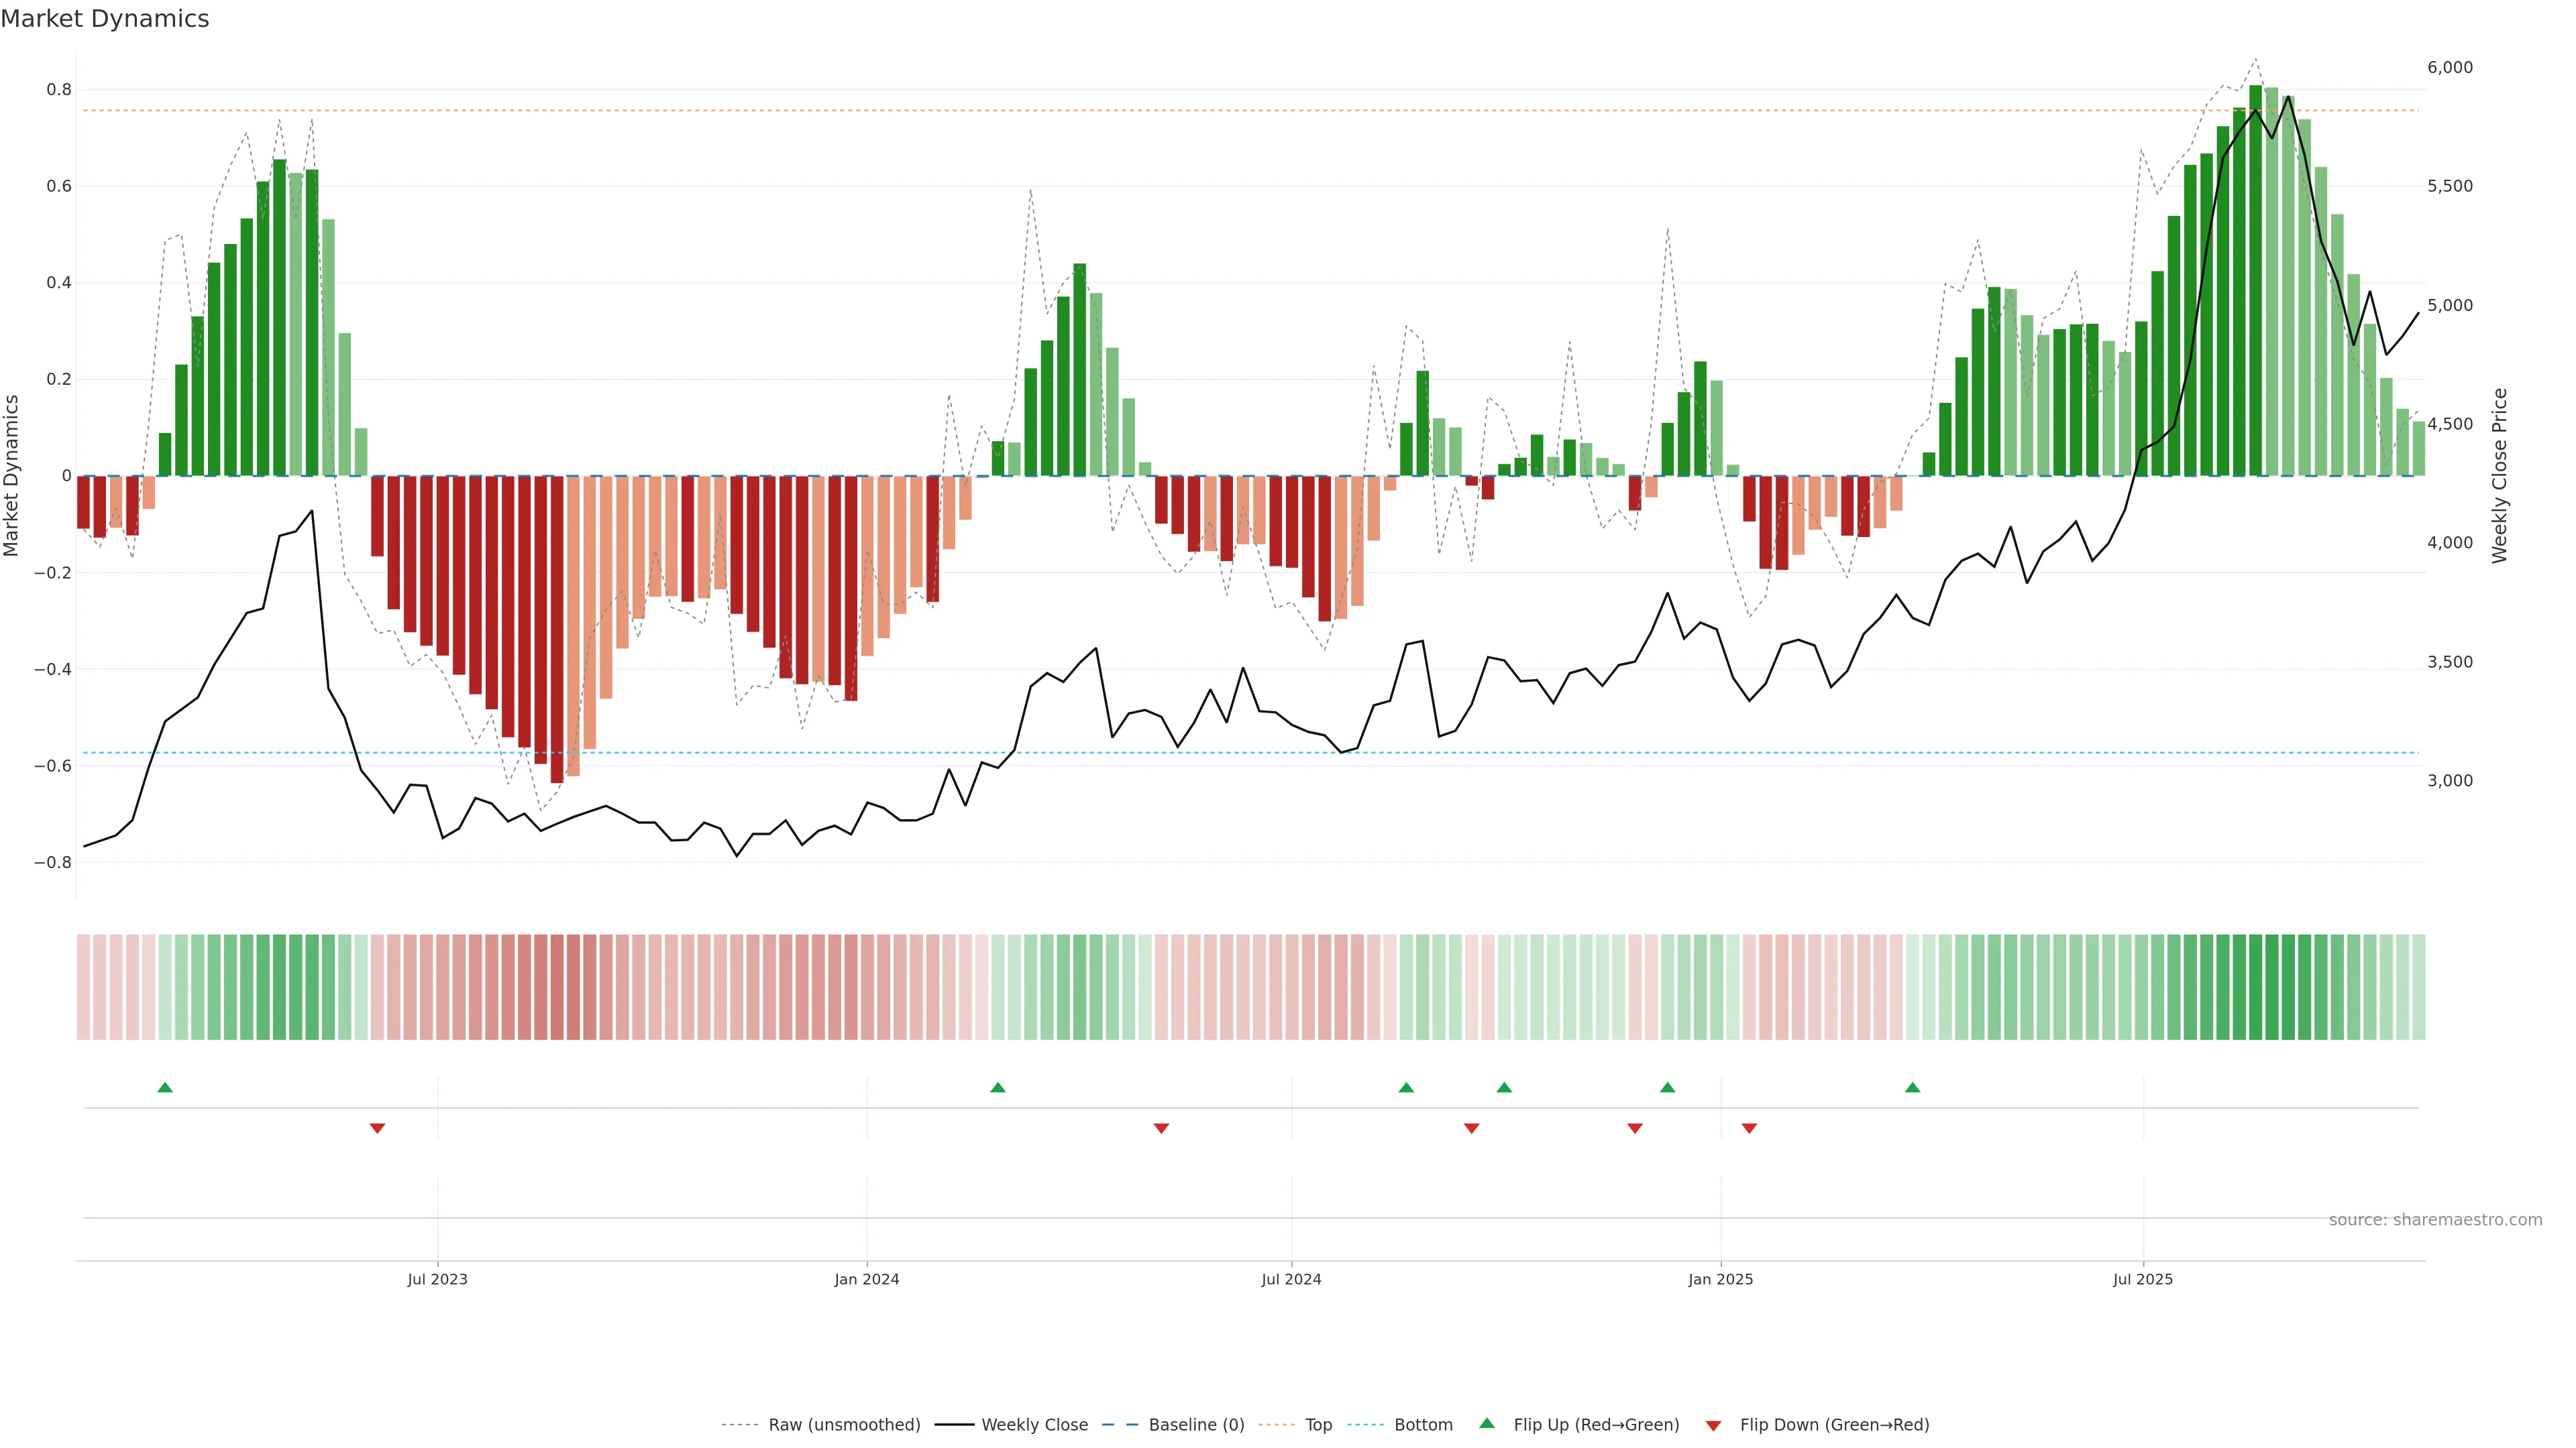Click the Jan 2025 x-axis label
Image resolution: width=2576 pixels, height=1448 pixels.
[x=1720, y=1279]
